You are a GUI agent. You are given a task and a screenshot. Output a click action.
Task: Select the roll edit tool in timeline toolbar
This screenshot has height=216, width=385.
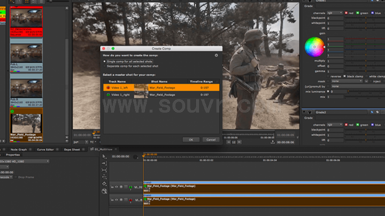(104, 177)
